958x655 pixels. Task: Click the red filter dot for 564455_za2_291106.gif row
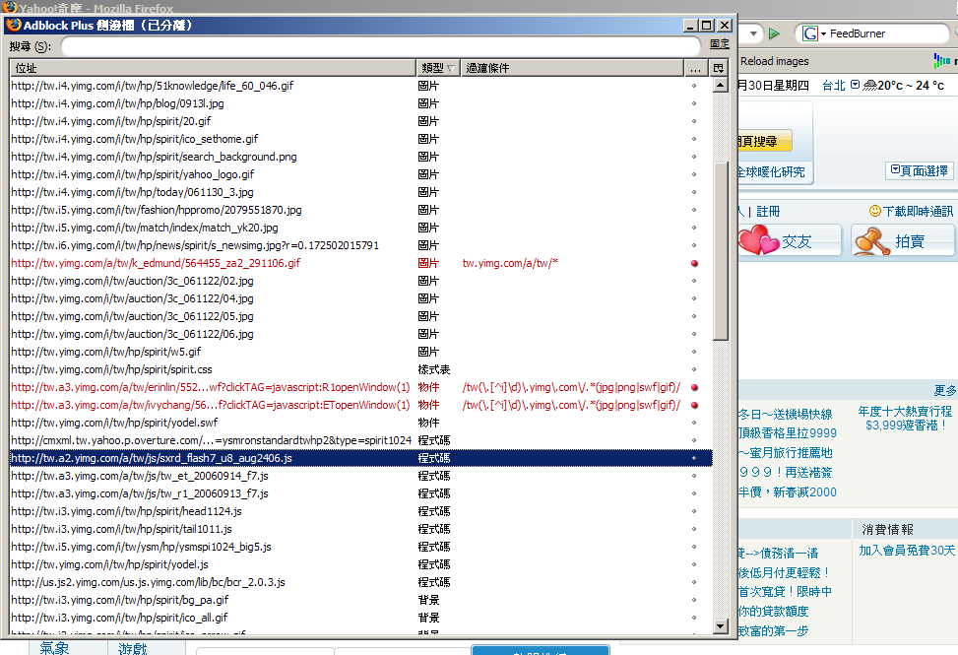coord(694,264)
